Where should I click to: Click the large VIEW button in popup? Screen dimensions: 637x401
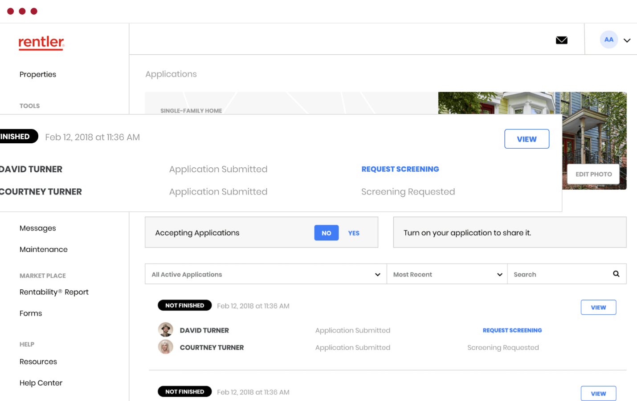(527, 139)
